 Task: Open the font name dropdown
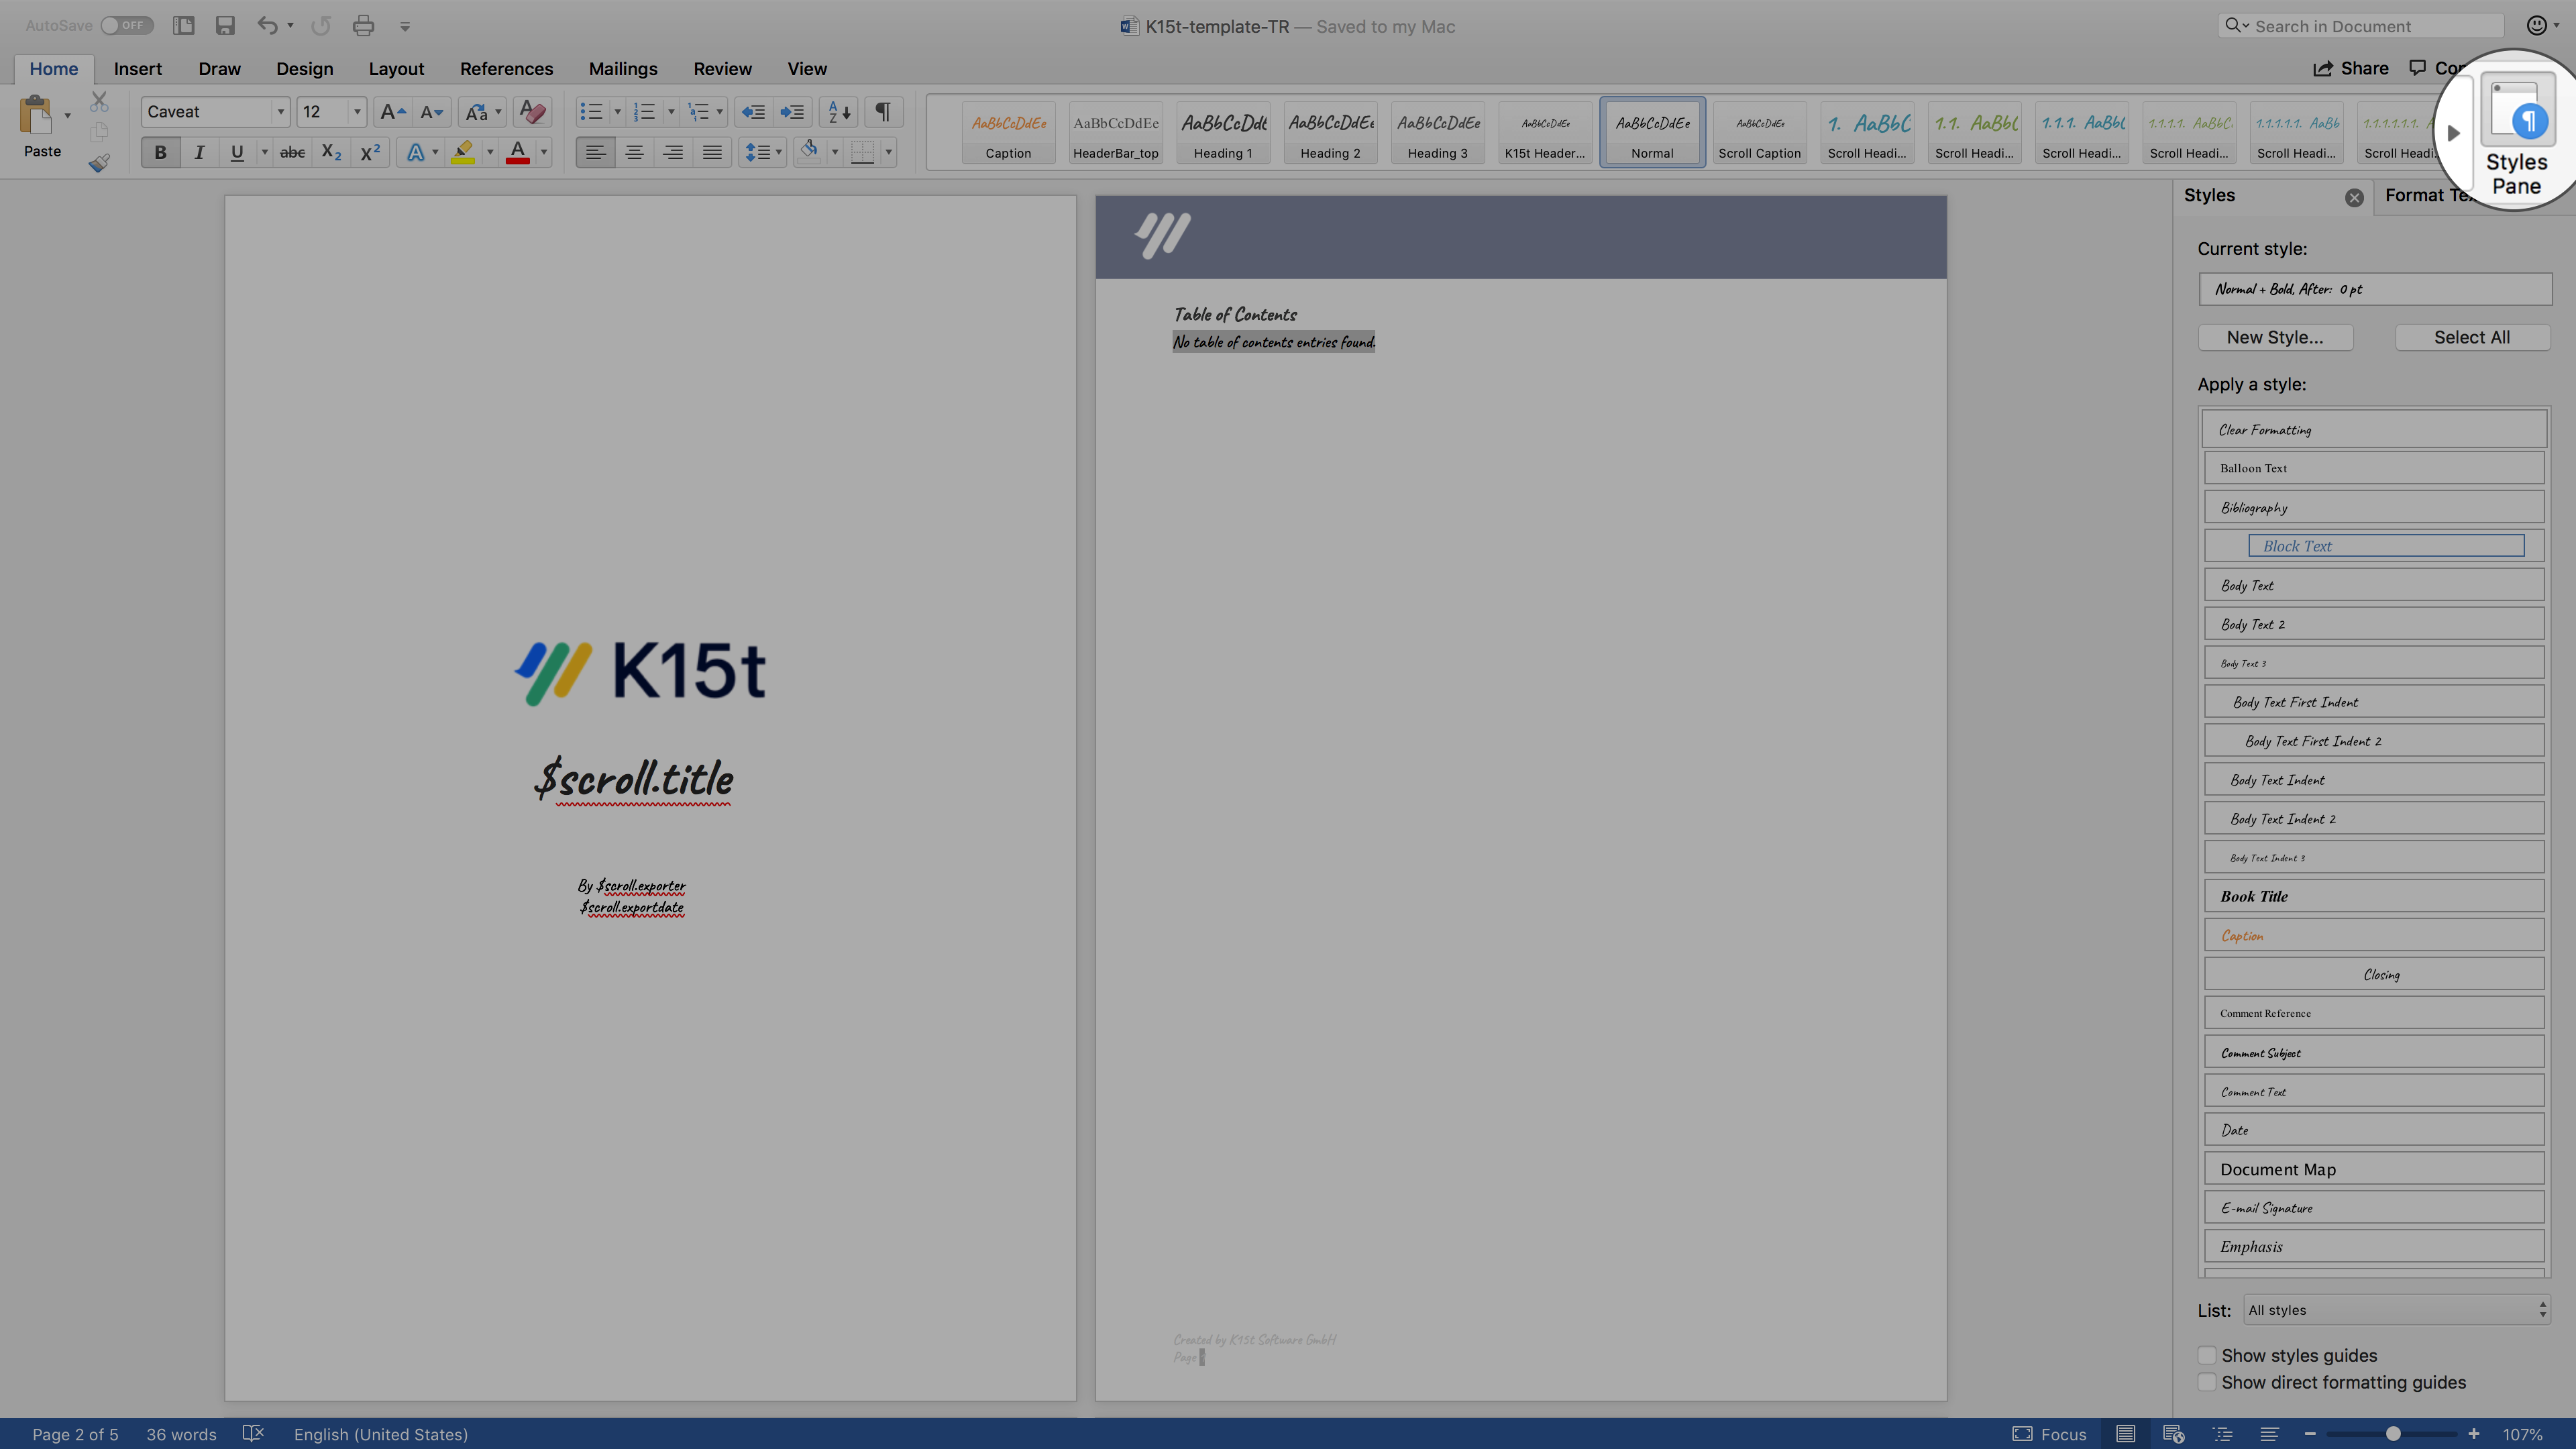(280, 111)
